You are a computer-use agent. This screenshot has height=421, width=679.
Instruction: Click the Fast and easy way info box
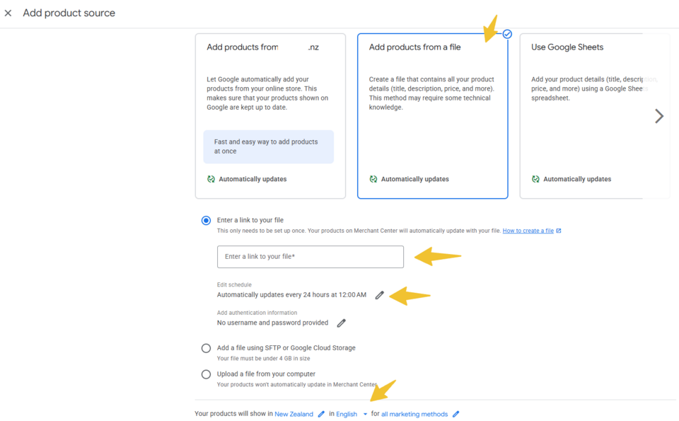pyautogui.click(x=268, y=146)
